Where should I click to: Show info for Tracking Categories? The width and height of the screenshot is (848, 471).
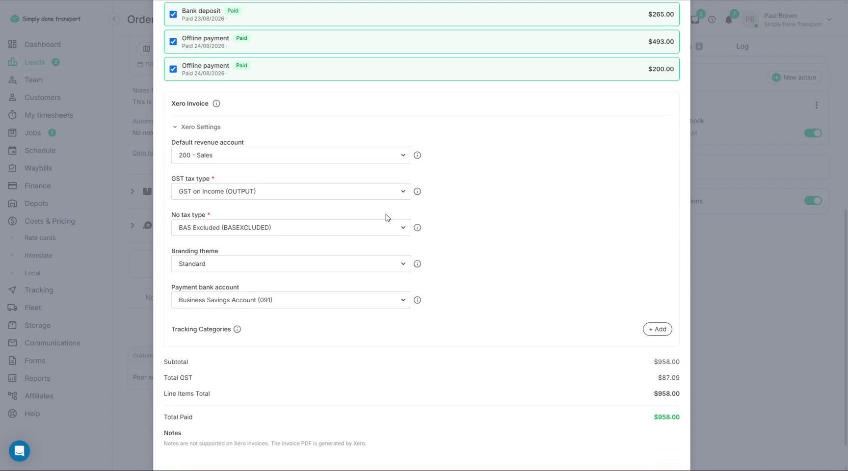coord(237,329)
